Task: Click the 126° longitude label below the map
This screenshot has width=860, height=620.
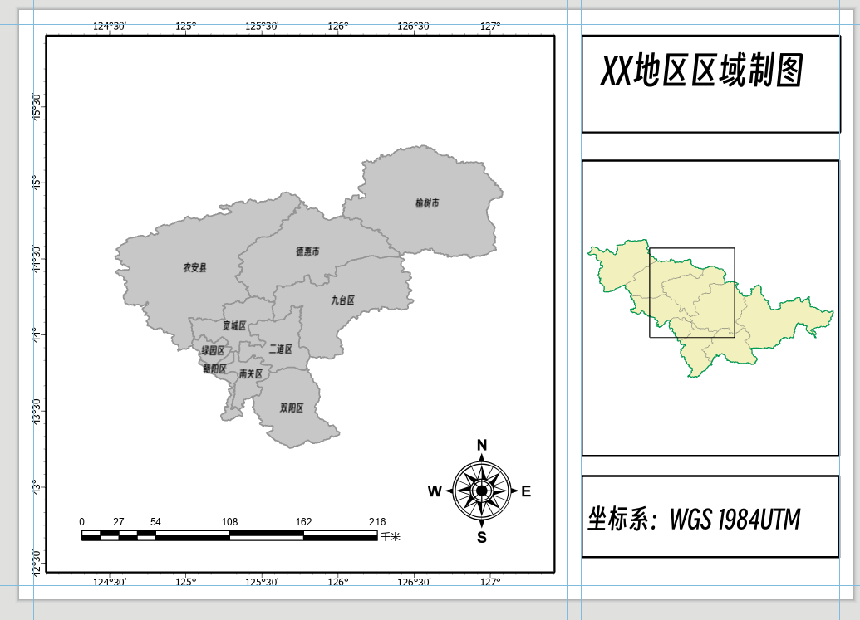Action: tap(338, 581)
